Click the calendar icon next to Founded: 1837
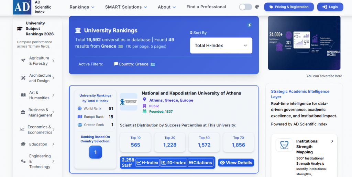The image size is (352, 177). click(x=144, y=111)
